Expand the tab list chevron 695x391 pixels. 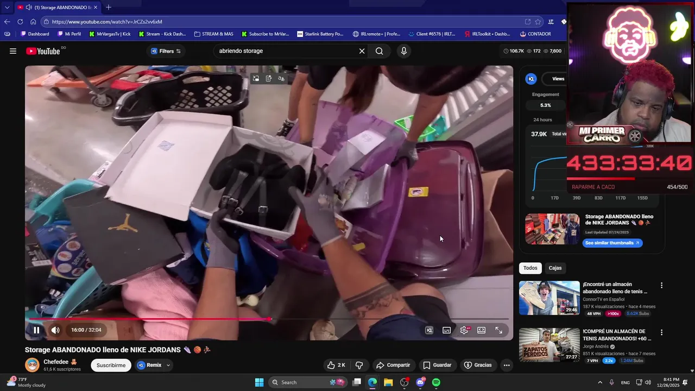7,7
